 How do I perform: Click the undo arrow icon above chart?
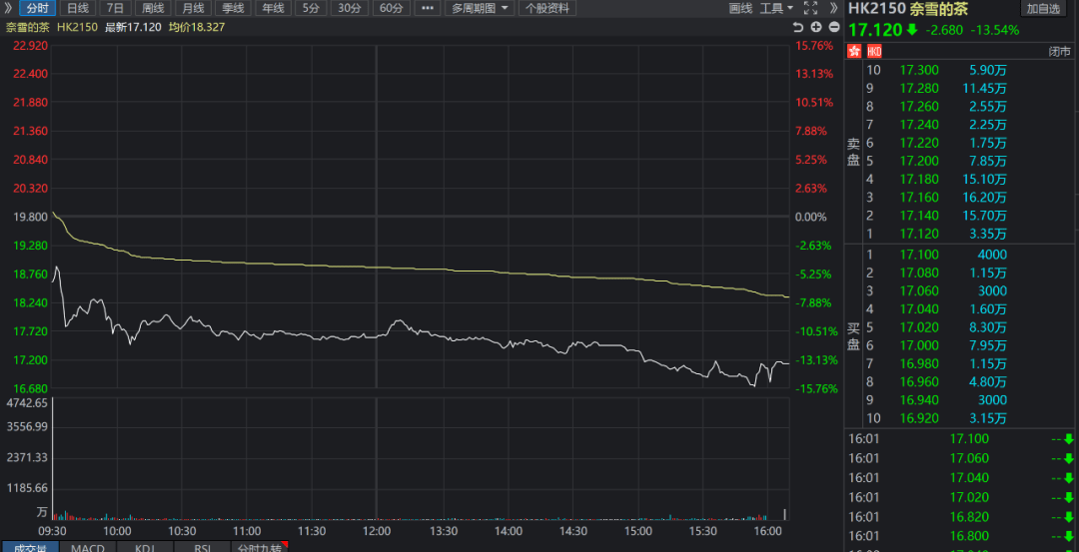tap(797, 27)
